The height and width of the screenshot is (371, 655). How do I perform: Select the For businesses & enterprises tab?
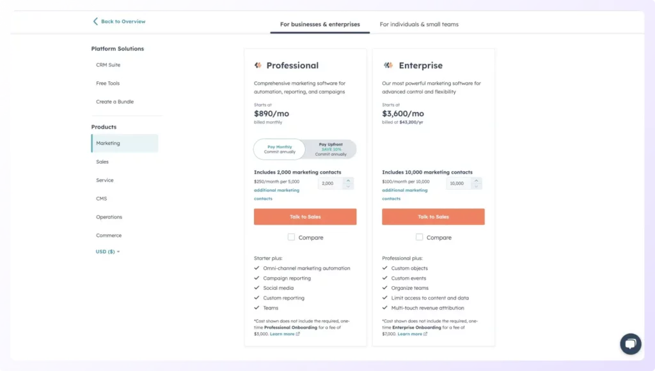tap(320, 24)
